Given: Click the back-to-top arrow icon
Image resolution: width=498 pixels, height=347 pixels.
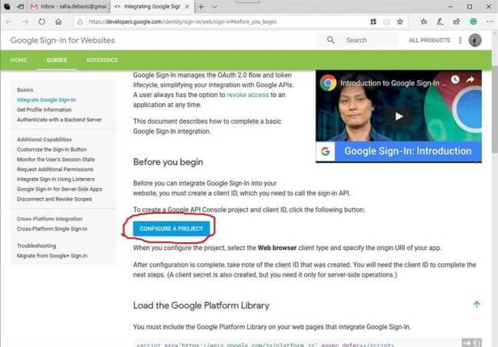Looking at the screenshot, I should pos(477,304).
